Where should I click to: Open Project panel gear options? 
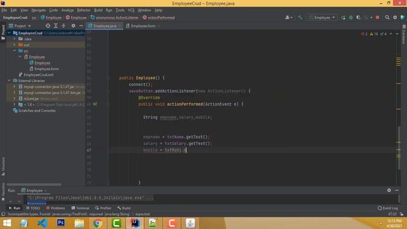73,25
